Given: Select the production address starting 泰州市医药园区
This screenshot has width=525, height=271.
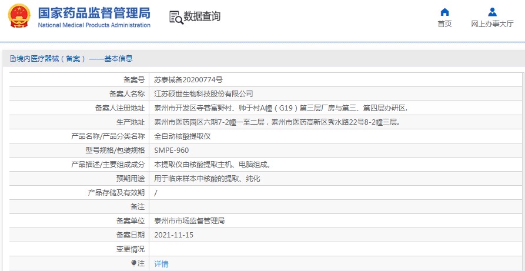Looking at the screenshot, I should (277, 122).
